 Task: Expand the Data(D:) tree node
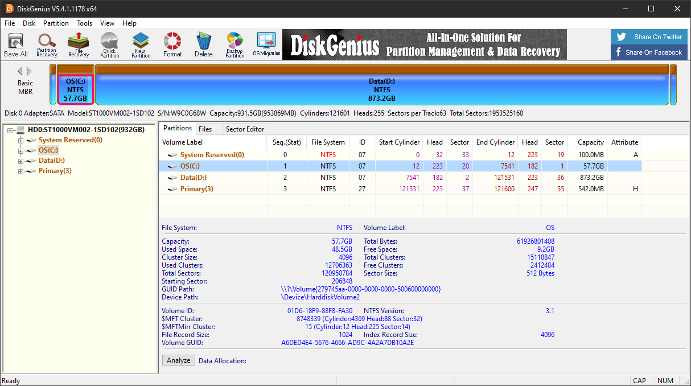tap(20, 161)
